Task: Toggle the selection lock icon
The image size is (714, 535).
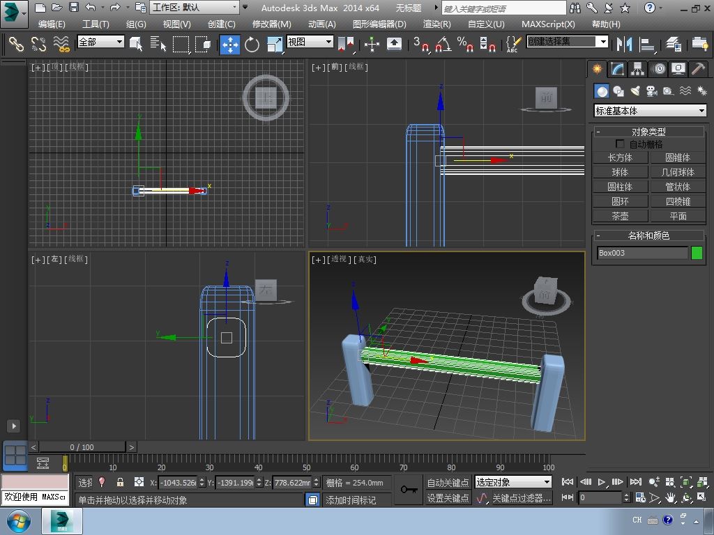Action: 120,482
